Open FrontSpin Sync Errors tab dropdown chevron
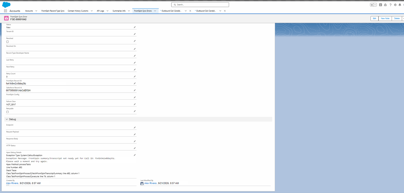The width and height of the screenshot is (404, 193). (x=155, y=11)
